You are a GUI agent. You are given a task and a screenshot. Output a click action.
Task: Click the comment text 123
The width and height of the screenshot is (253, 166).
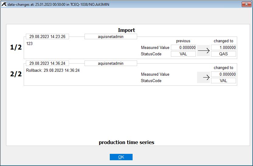(29, 44)
